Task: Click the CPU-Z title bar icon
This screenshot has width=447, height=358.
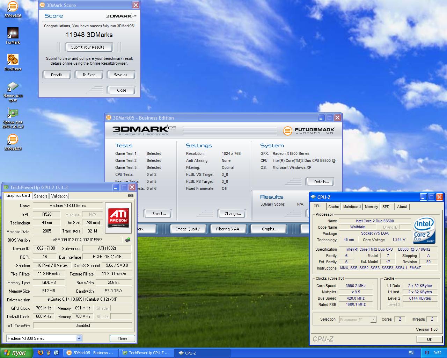Action: pyautogui.click(x=313, y=197)
